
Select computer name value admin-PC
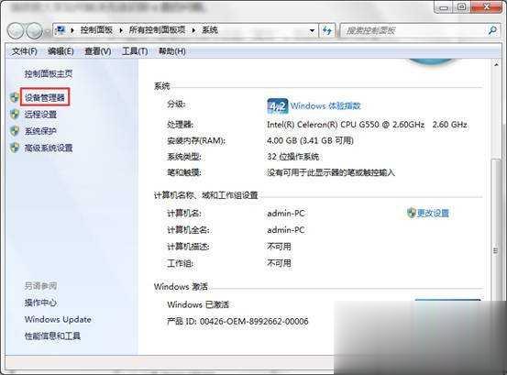click(x=286, y=214)
